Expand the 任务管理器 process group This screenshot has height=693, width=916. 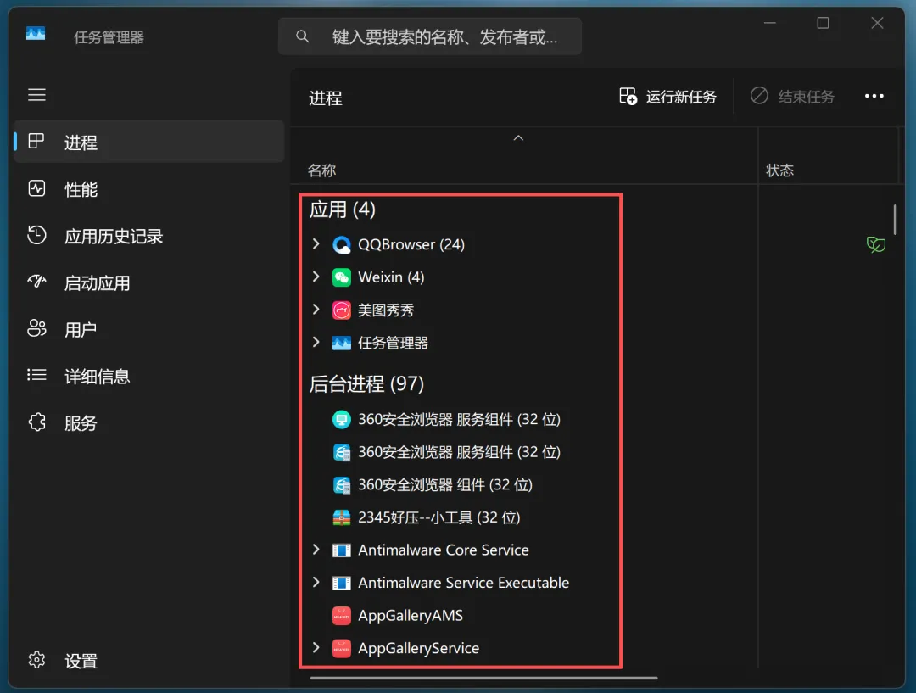coord(316,342)
